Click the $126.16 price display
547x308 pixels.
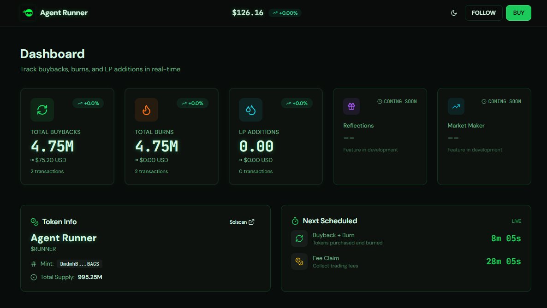pyautogui.click(x=248, y=12)
